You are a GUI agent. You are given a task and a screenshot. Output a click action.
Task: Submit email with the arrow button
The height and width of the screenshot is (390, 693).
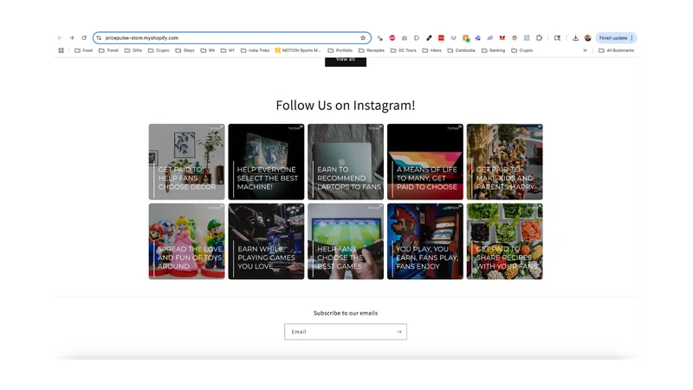click(399, 332)
